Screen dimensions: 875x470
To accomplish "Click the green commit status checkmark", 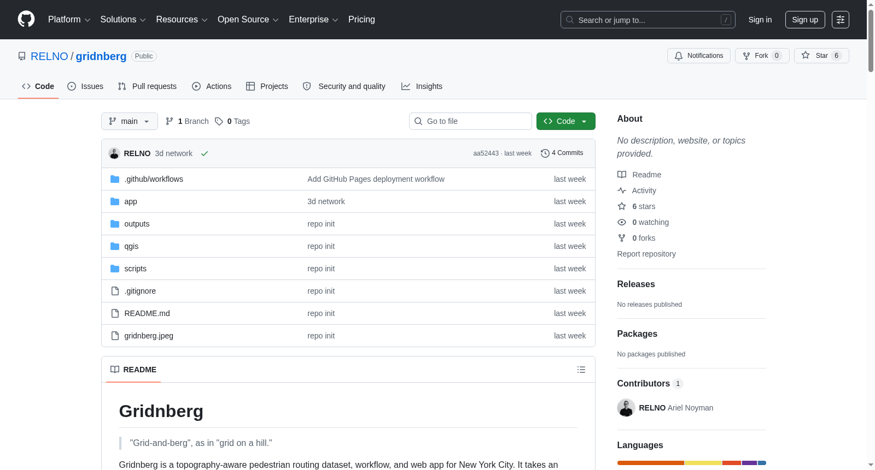I will (205, 153).
